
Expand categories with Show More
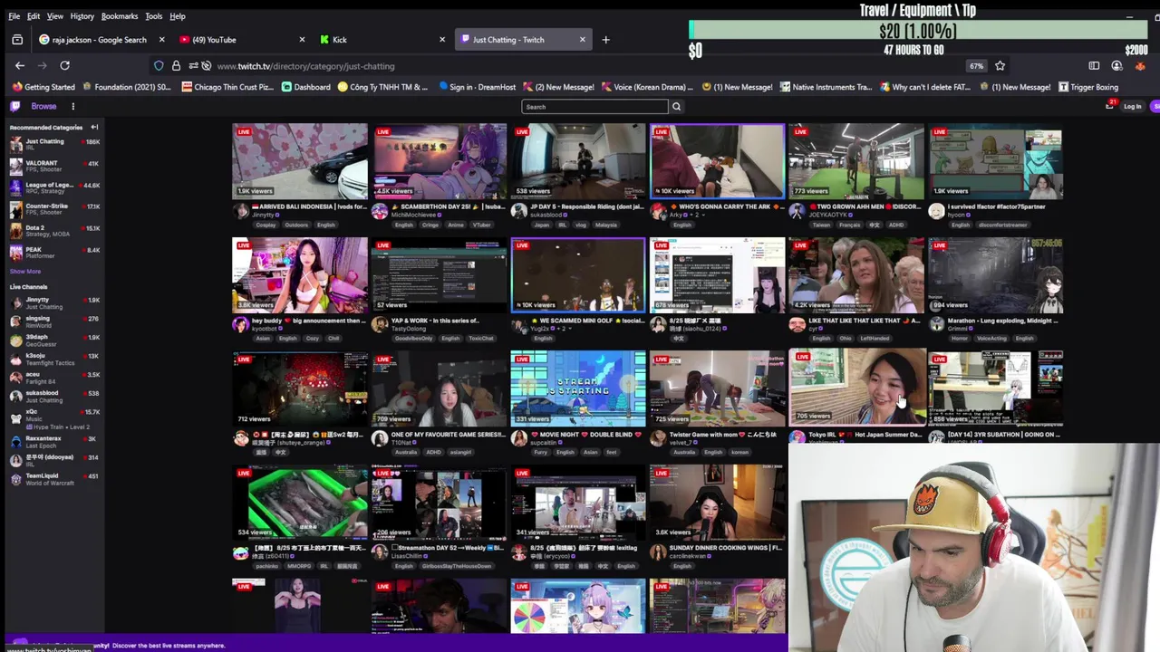[x=25, y=271]
